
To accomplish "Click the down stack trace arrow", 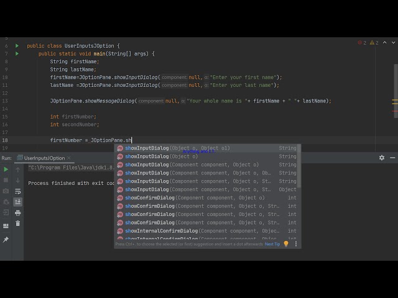I will (x=18, y=180).
